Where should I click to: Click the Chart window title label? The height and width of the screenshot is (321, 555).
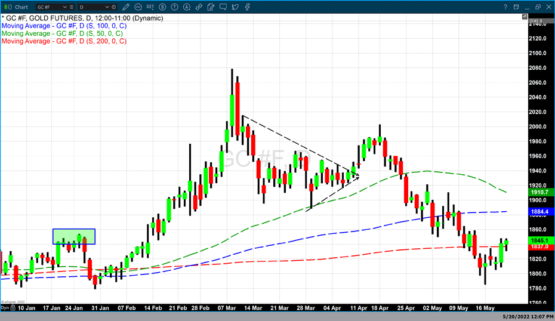(21, 7)
